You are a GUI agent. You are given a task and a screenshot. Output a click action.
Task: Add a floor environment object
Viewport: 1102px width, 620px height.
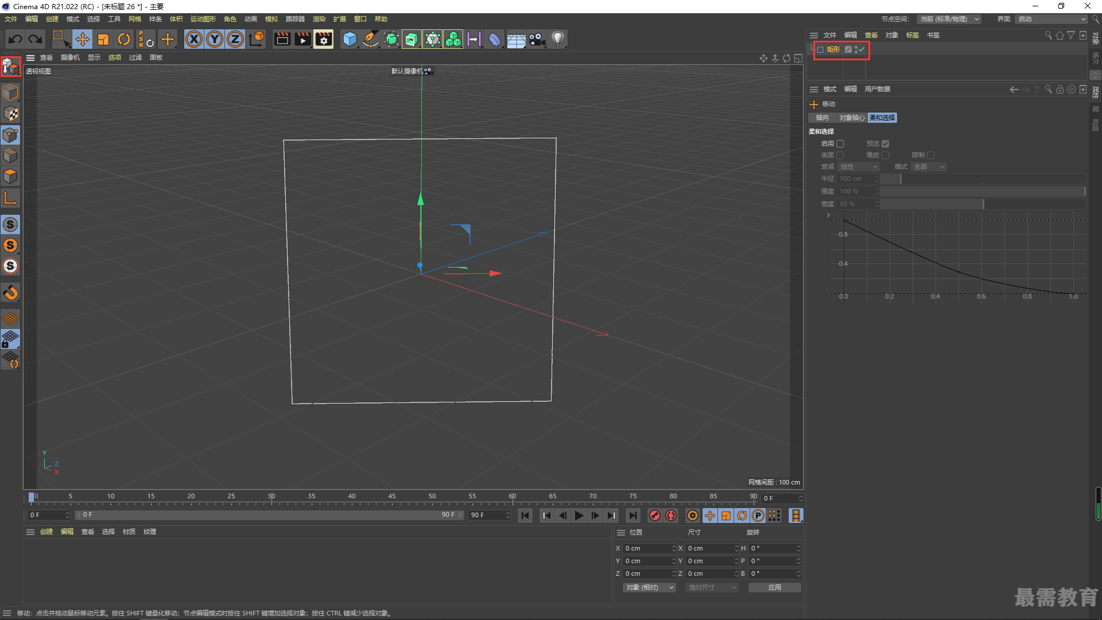pyautogui.click(x=515, y=39)
